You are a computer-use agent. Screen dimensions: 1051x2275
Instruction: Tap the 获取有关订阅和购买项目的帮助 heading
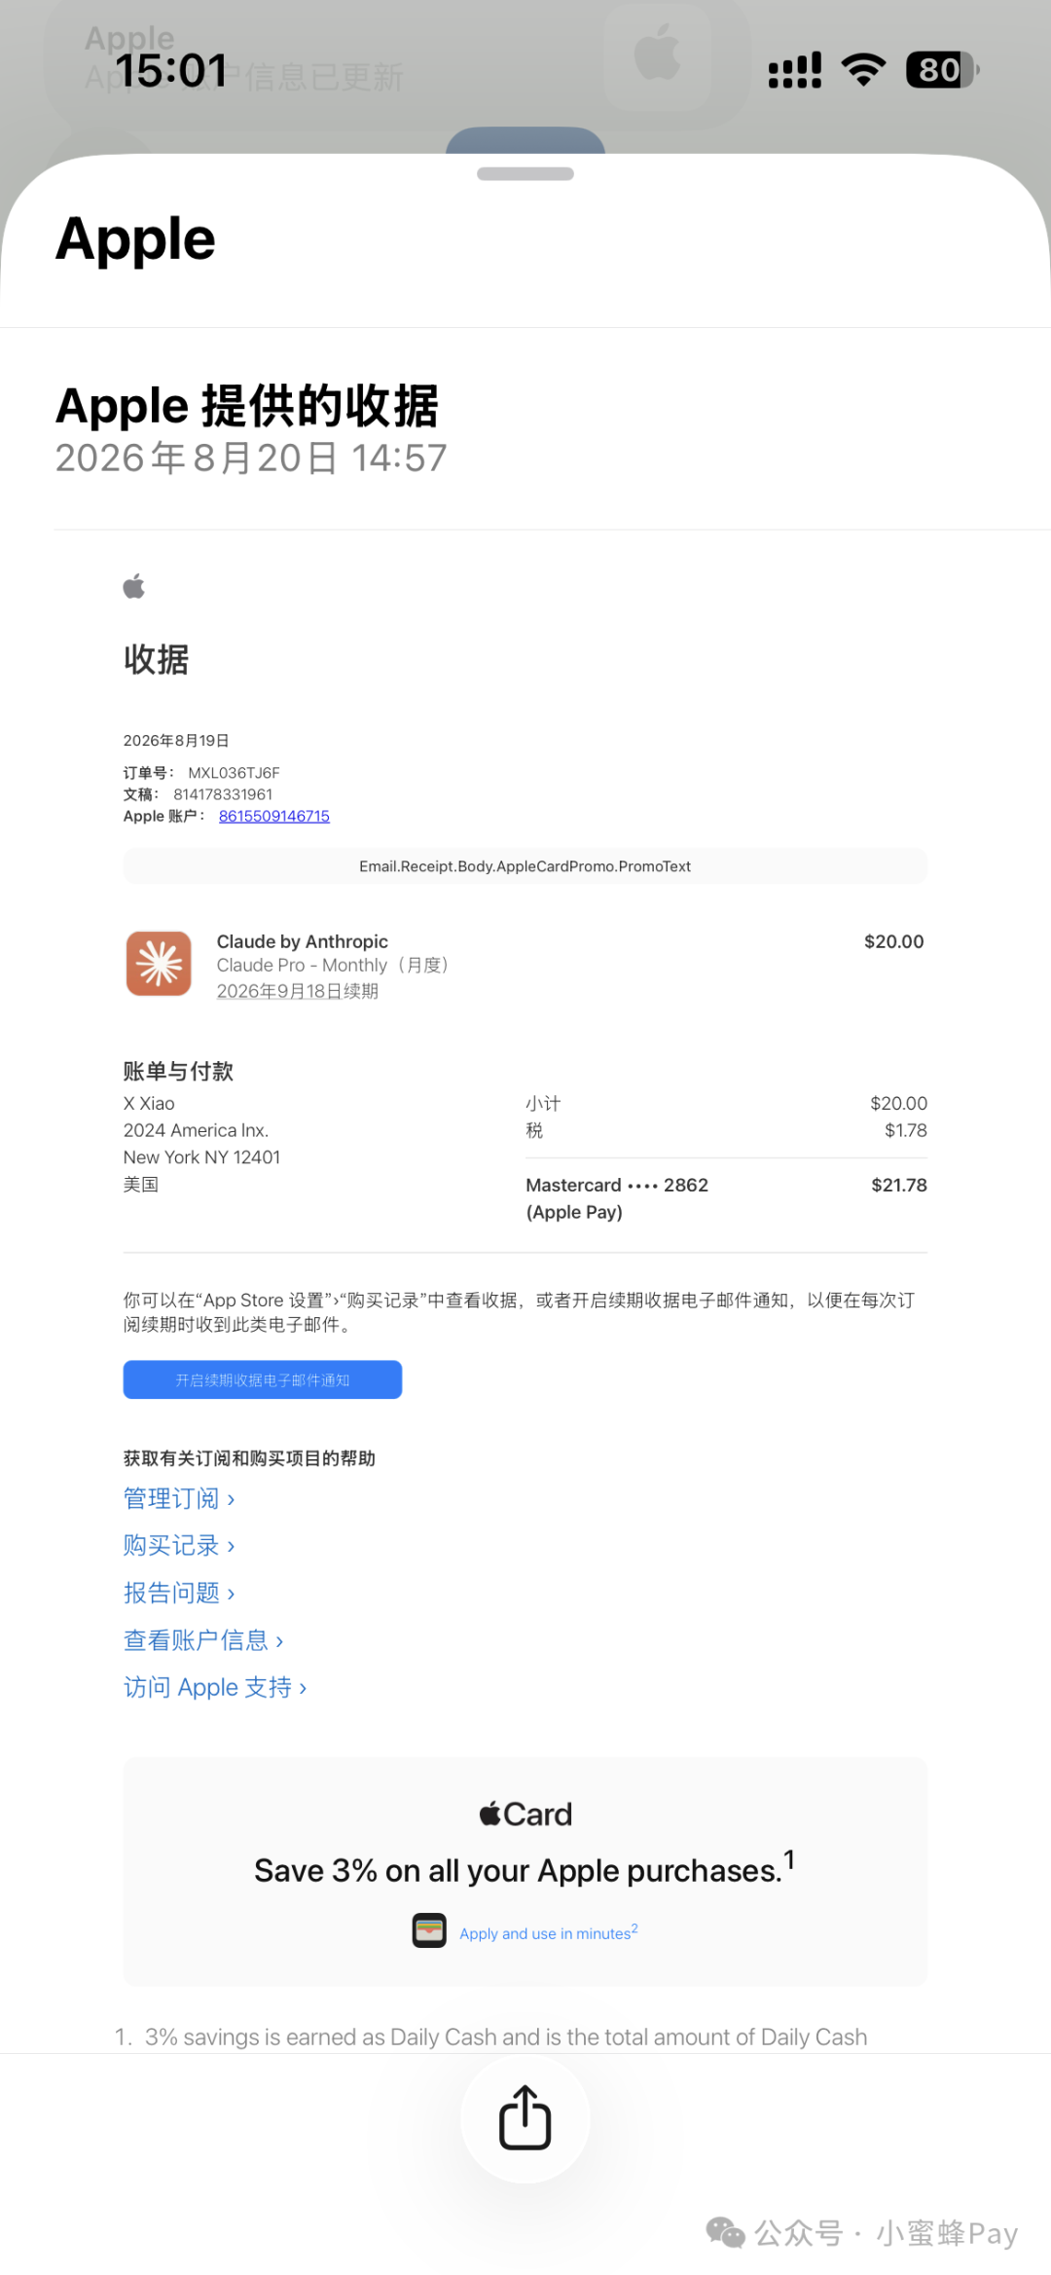[249, 1458]
